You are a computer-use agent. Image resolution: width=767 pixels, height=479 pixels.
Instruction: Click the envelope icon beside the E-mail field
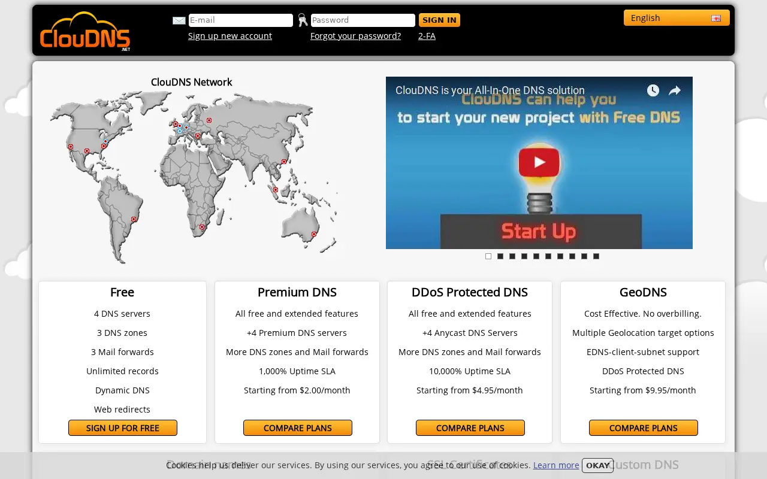[179, 20]
